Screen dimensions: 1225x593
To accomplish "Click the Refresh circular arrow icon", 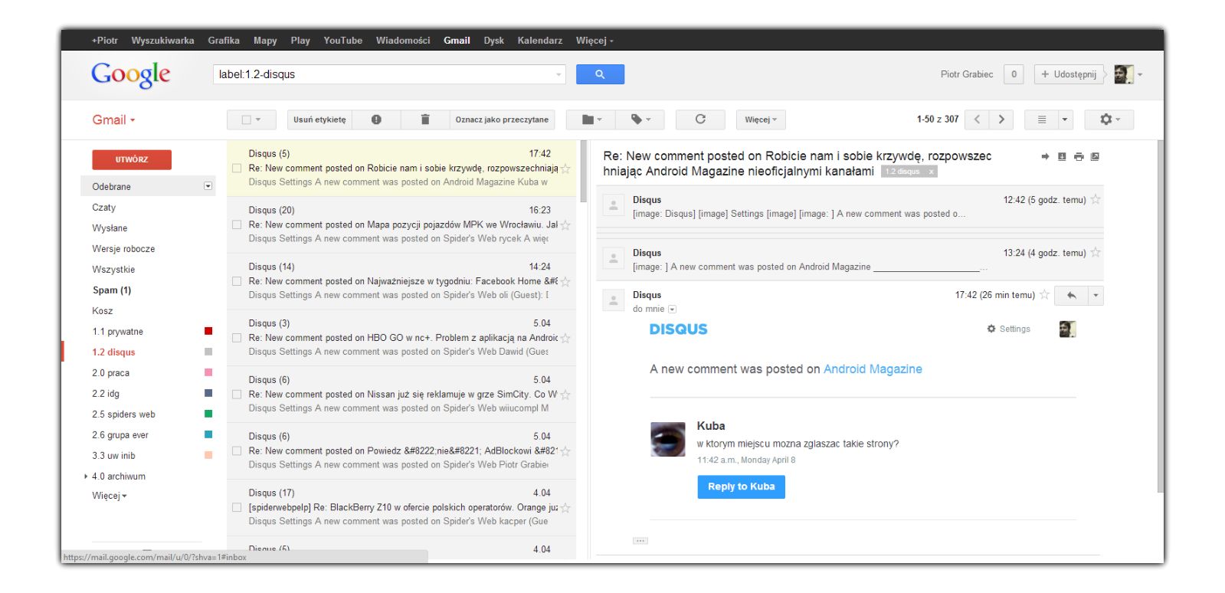I will pos(700,120).
